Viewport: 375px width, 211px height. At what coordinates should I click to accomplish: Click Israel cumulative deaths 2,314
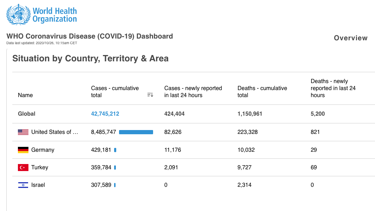pyautogui.click(x=244, y=185)
